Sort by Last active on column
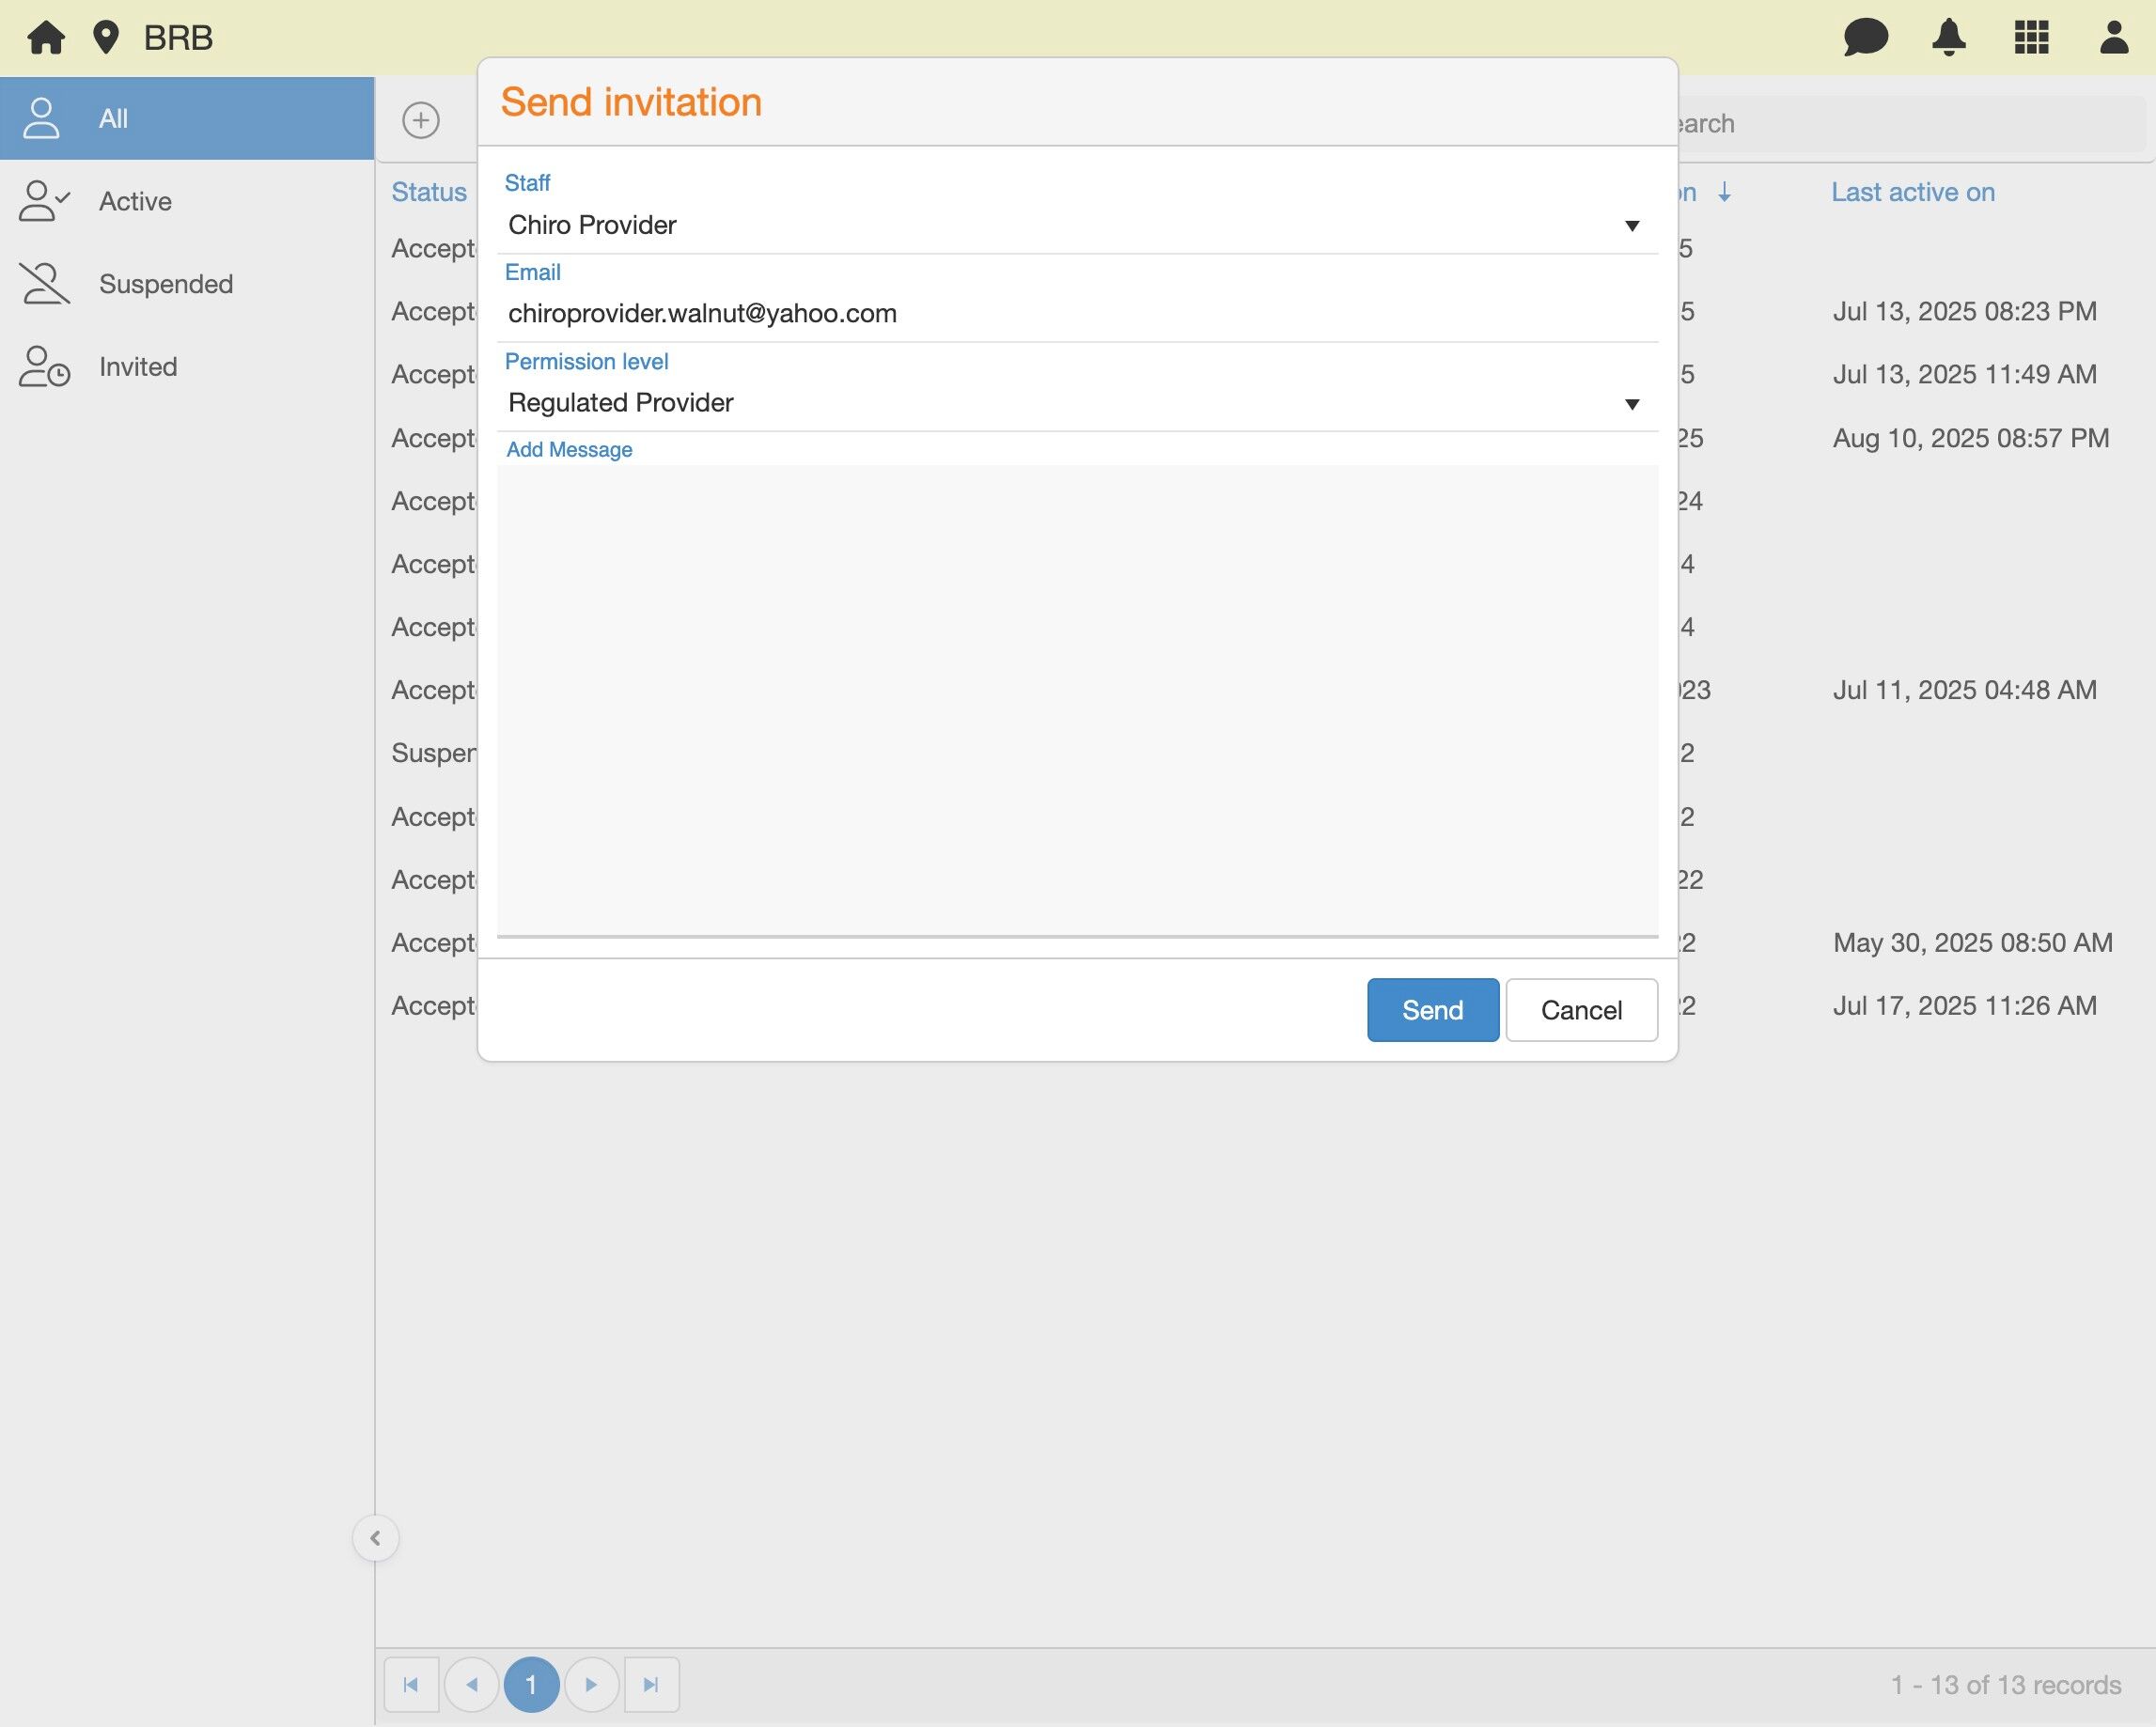Image resolution: width=2156 pixels, height=1727 pixels. coord(1912,193)
